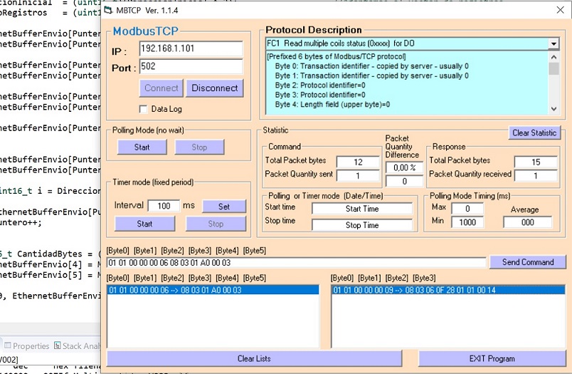This screenshot has height=374, width=572.
Task: Close the MBTCP window
Action: click(561, 10)
